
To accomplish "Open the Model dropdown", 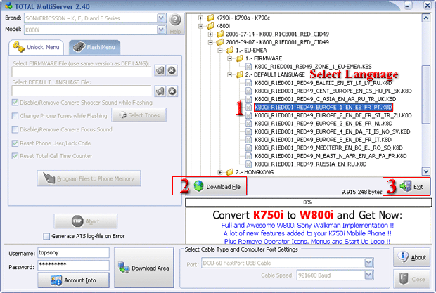I will [x=161, y=30].
